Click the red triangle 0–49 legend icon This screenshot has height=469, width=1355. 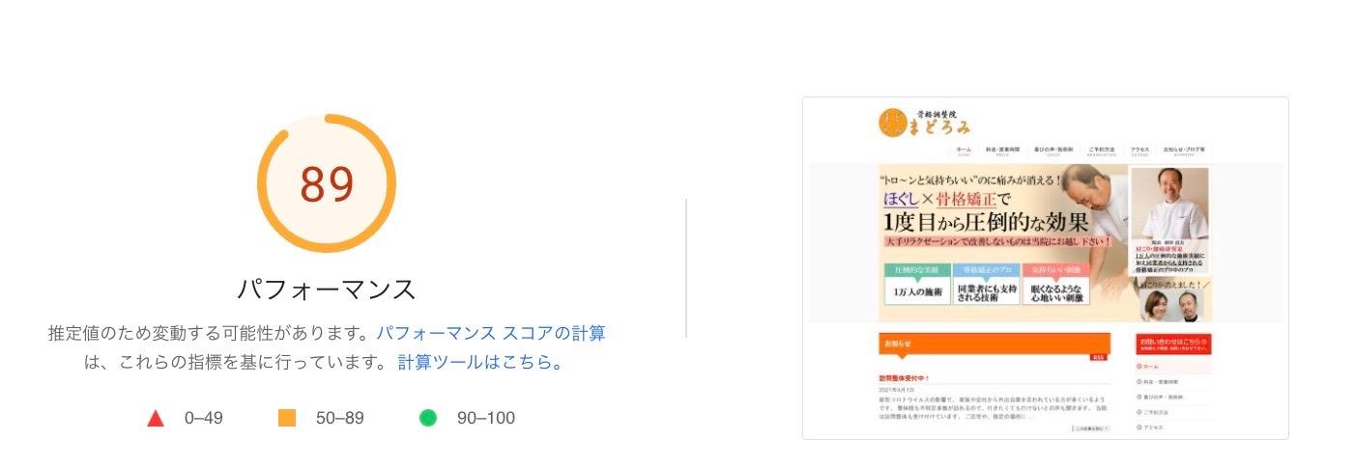[155, 418]
